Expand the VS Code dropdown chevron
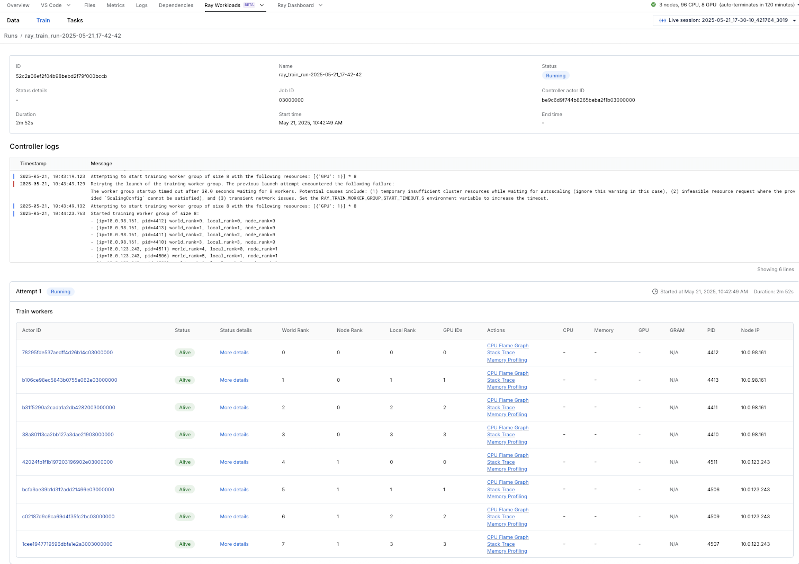 pyautogui.click(x=69, y=5)
